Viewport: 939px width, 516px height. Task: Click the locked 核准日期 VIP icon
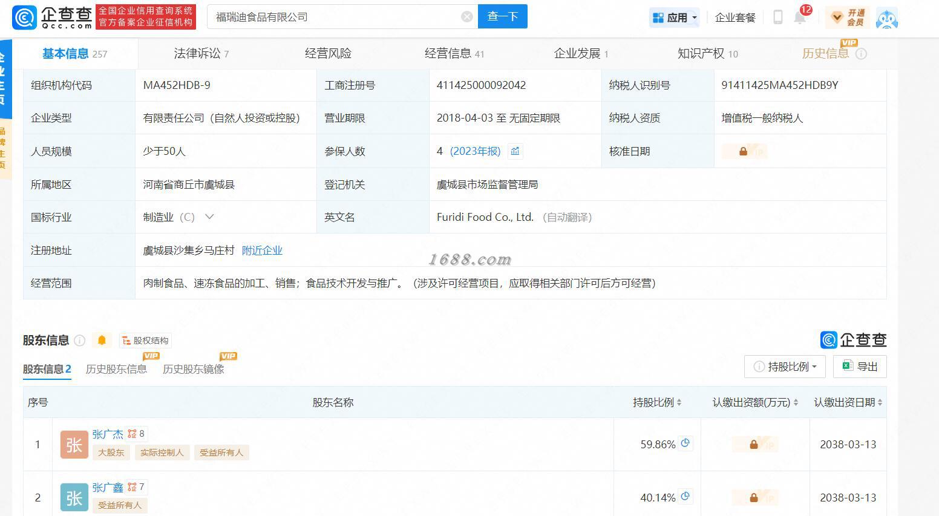(x=744, y=151)
